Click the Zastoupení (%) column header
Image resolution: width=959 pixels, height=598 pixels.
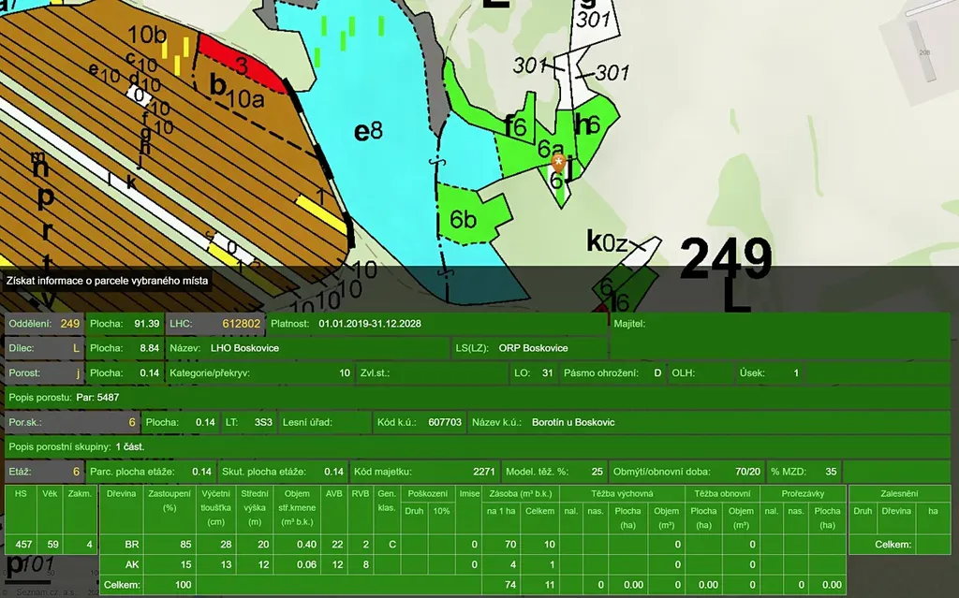point(170,501)
